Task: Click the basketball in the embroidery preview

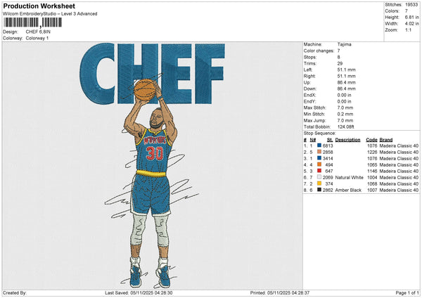Action: point(145,90)
